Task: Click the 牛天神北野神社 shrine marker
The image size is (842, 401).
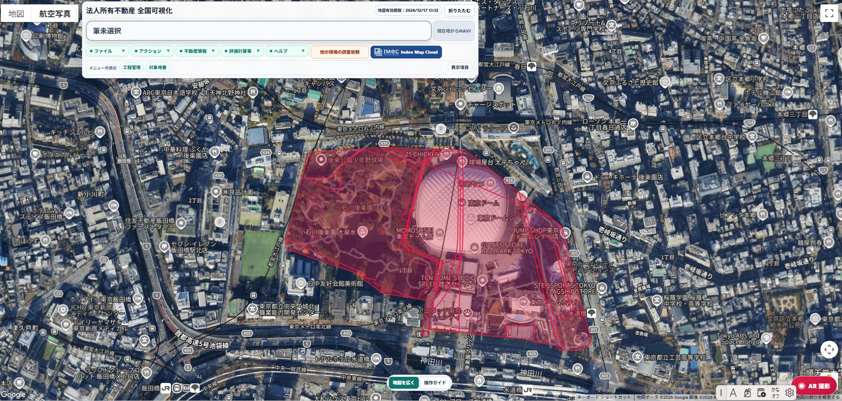Action: tap(252, 92)
